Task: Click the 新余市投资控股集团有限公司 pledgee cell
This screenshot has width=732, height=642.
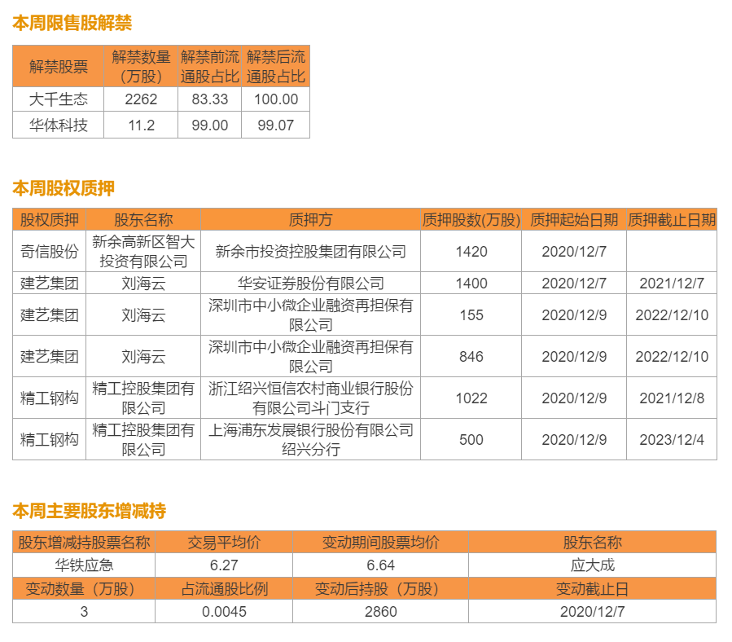Action: [x=310, y=252]
